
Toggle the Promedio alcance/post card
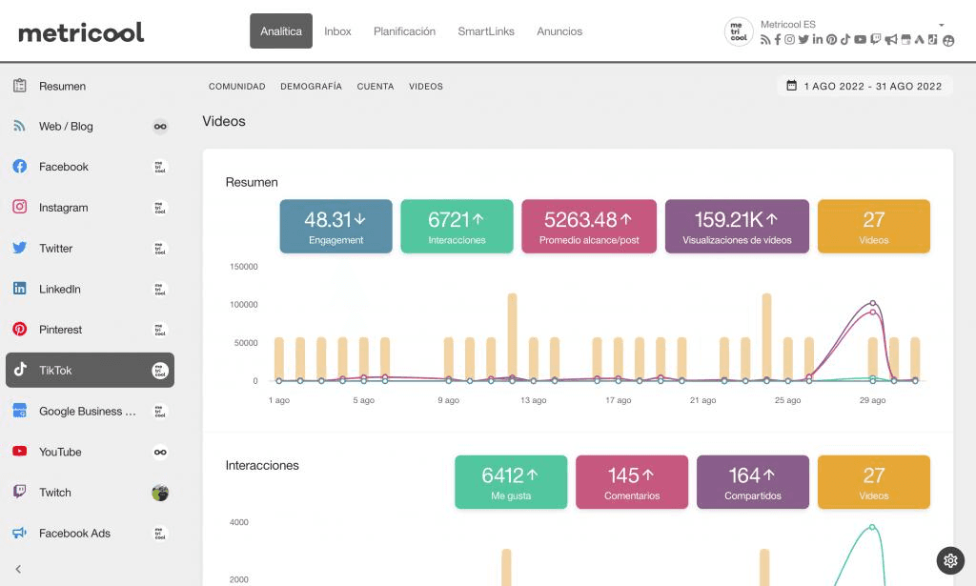(589, 227)
